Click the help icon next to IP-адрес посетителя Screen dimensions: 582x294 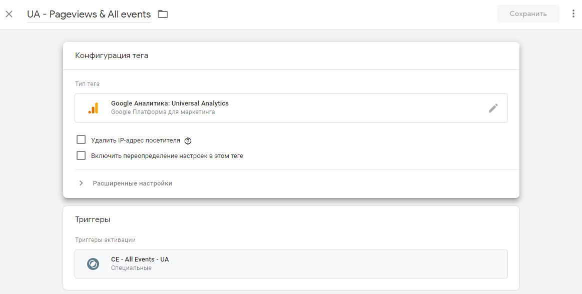point(188,141)
